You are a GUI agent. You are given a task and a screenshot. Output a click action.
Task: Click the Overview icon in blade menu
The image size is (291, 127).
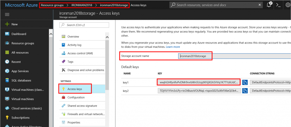click(63, 36)
